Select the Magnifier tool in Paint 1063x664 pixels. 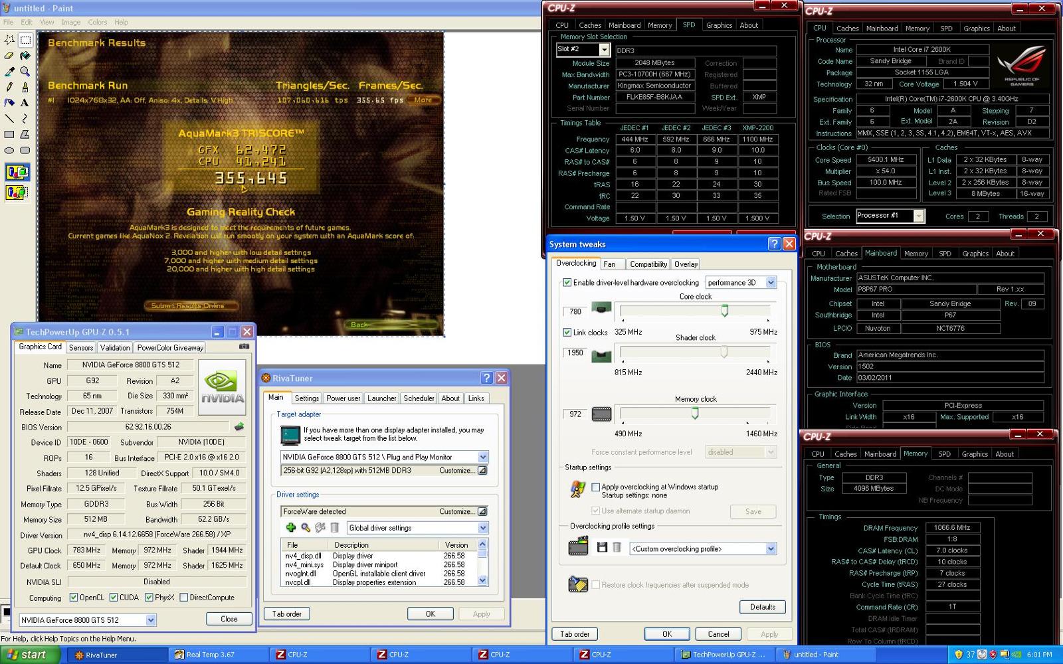point(25,71)
